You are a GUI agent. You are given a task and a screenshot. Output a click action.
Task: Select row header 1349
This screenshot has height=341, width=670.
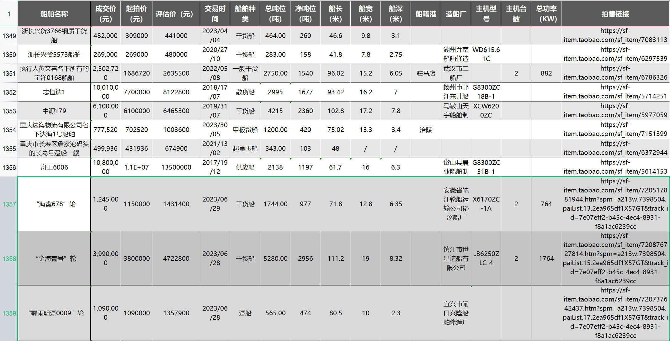pos(9,36)
